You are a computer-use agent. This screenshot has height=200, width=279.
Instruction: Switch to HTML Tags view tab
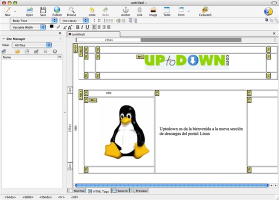pos(98,191)
